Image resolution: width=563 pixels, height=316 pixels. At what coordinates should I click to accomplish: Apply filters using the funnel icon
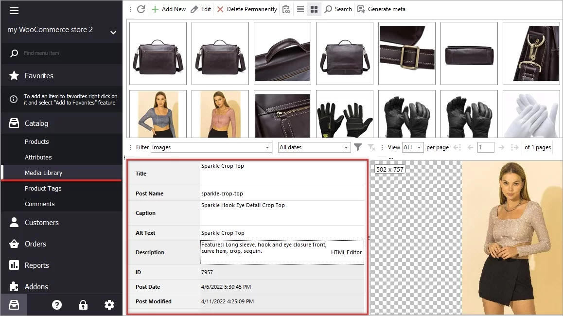point(359,147)
